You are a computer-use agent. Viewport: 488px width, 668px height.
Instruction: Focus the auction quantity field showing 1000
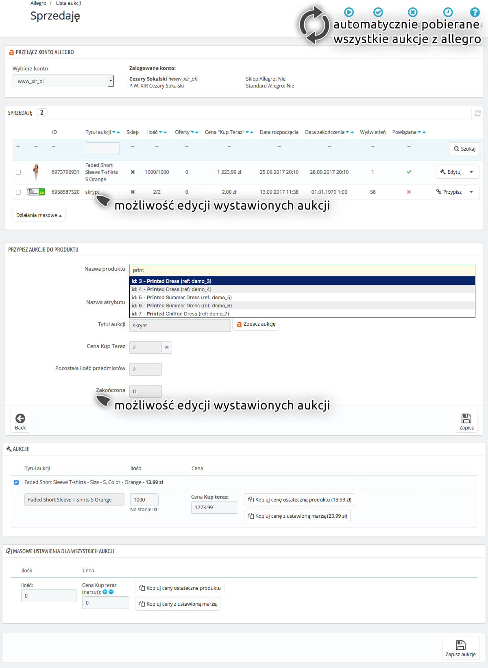[x=144, y=499]
